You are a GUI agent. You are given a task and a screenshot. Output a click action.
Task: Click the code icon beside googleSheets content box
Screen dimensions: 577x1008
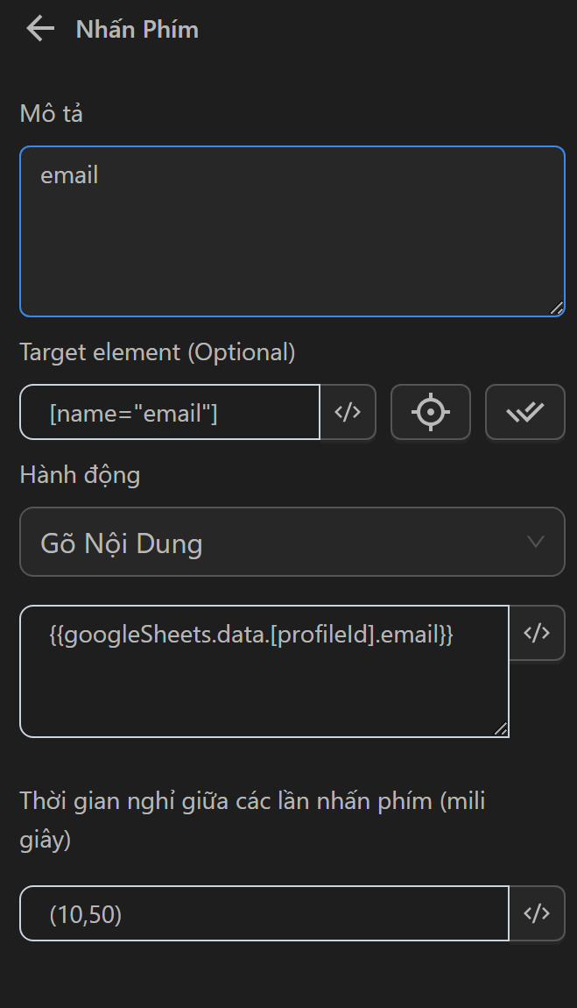click(x=537, y=633)
